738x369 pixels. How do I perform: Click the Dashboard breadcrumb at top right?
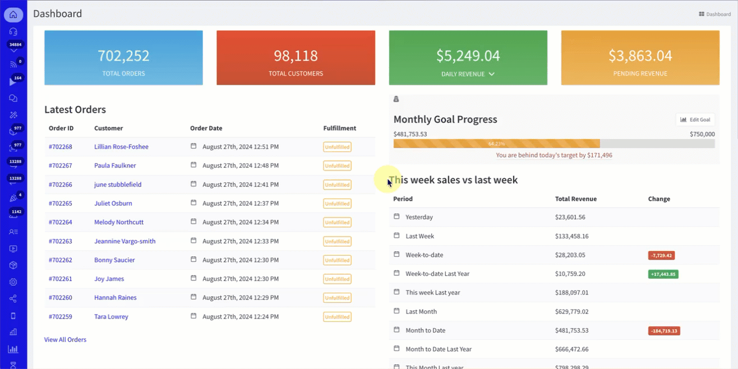(x=714, y=14)
